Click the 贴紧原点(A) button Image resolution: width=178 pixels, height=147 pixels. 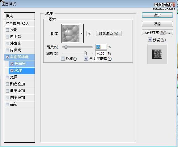tap(109, 34)
